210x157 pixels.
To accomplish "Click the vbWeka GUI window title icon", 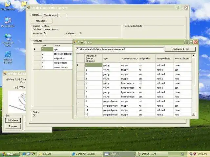I will tap(5, 73).
